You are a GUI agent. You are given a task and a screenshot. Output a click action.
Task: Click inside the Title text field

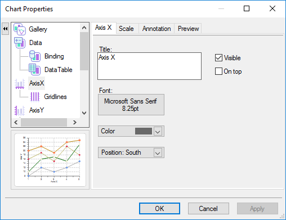[149, 66]
